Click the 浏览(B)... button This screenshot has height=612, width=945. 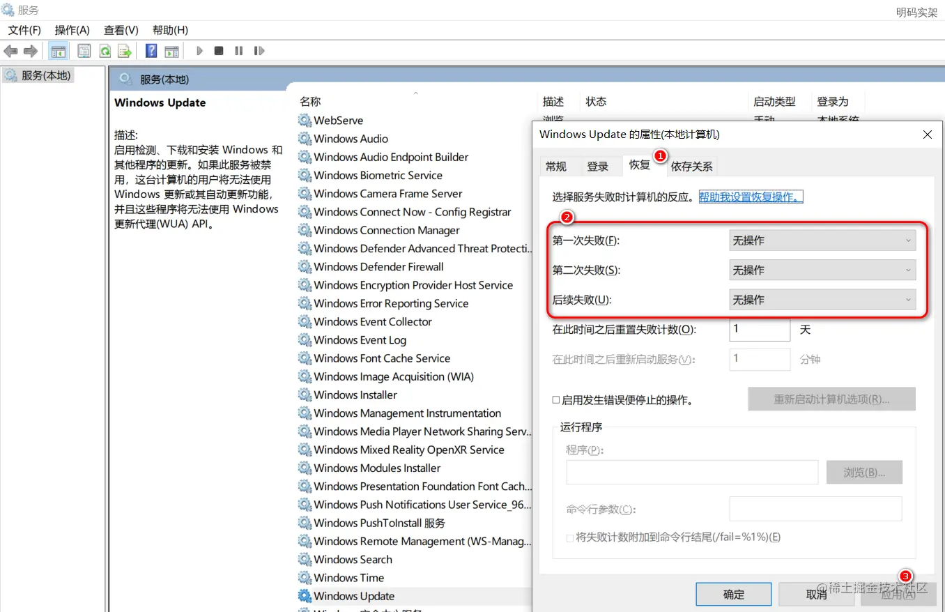tap(864, 473)
